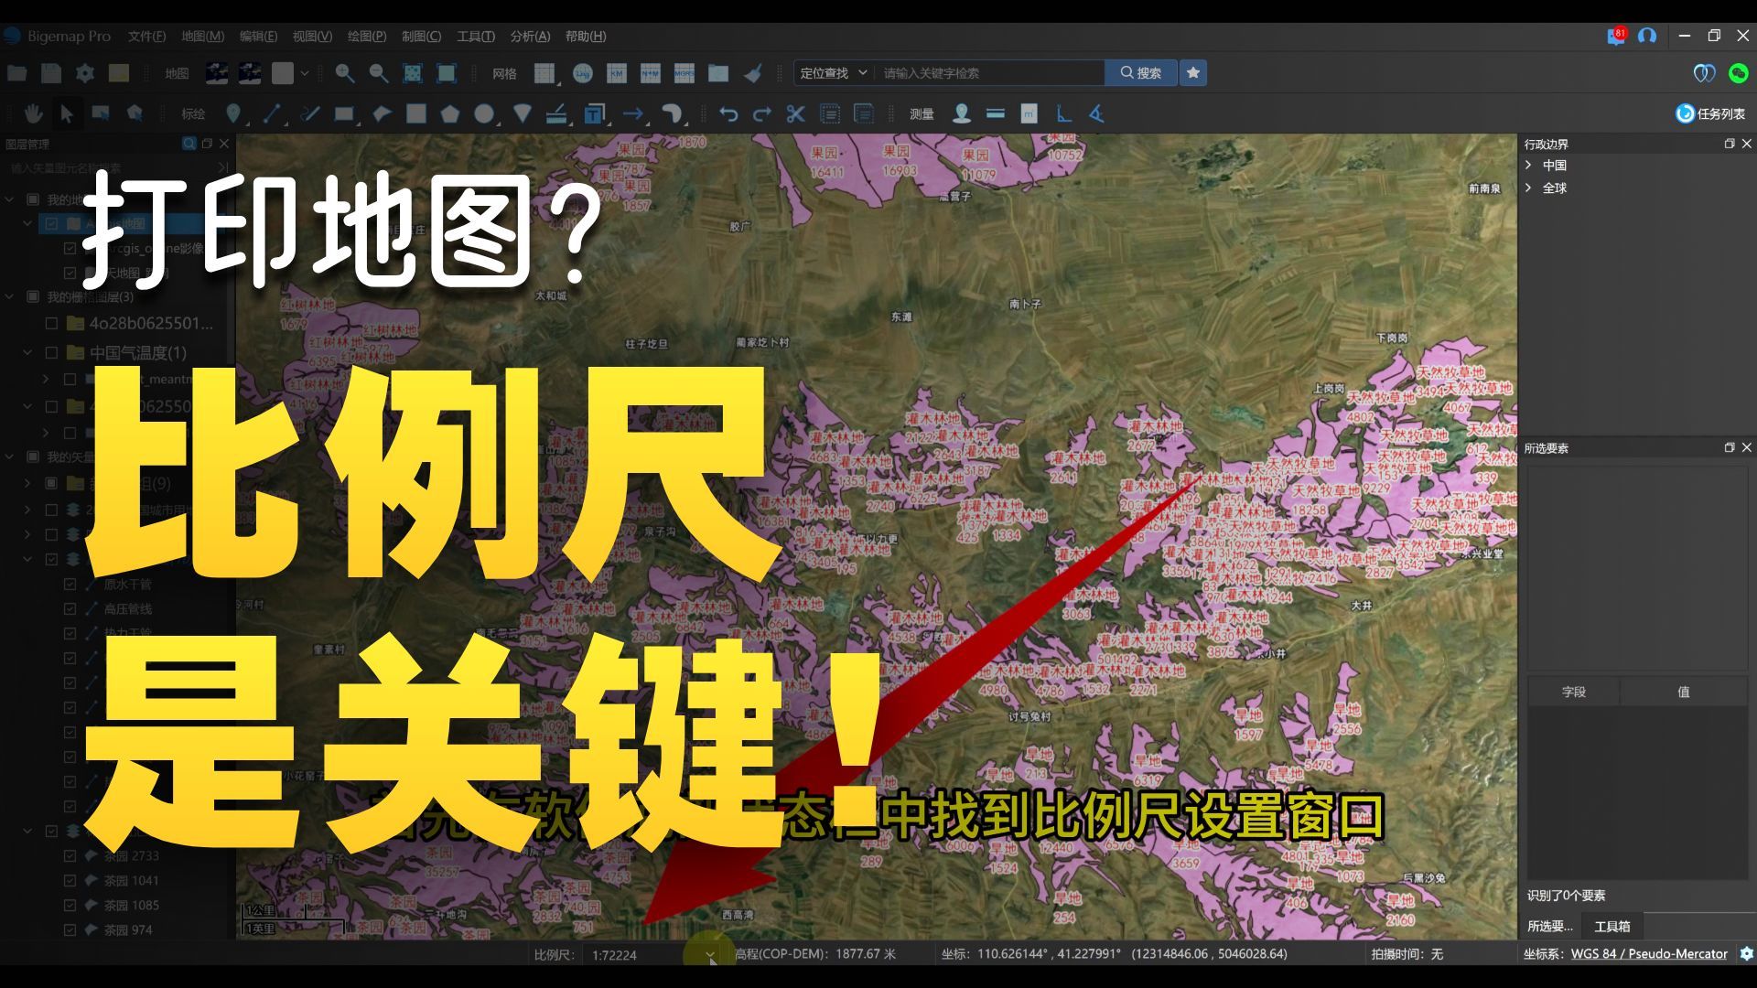Click the Lng longitude grid icon
Viewport: 1757px width, 988px height.
[582, 73]
